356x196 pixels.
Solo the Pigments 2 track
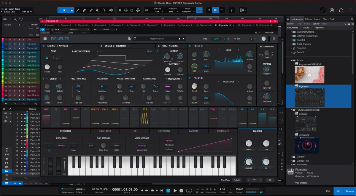15,48
